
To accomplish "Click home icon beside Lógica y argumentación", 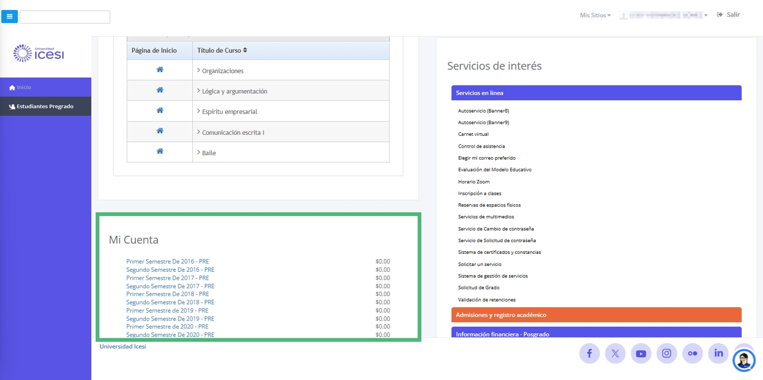I will coord(159,90).
